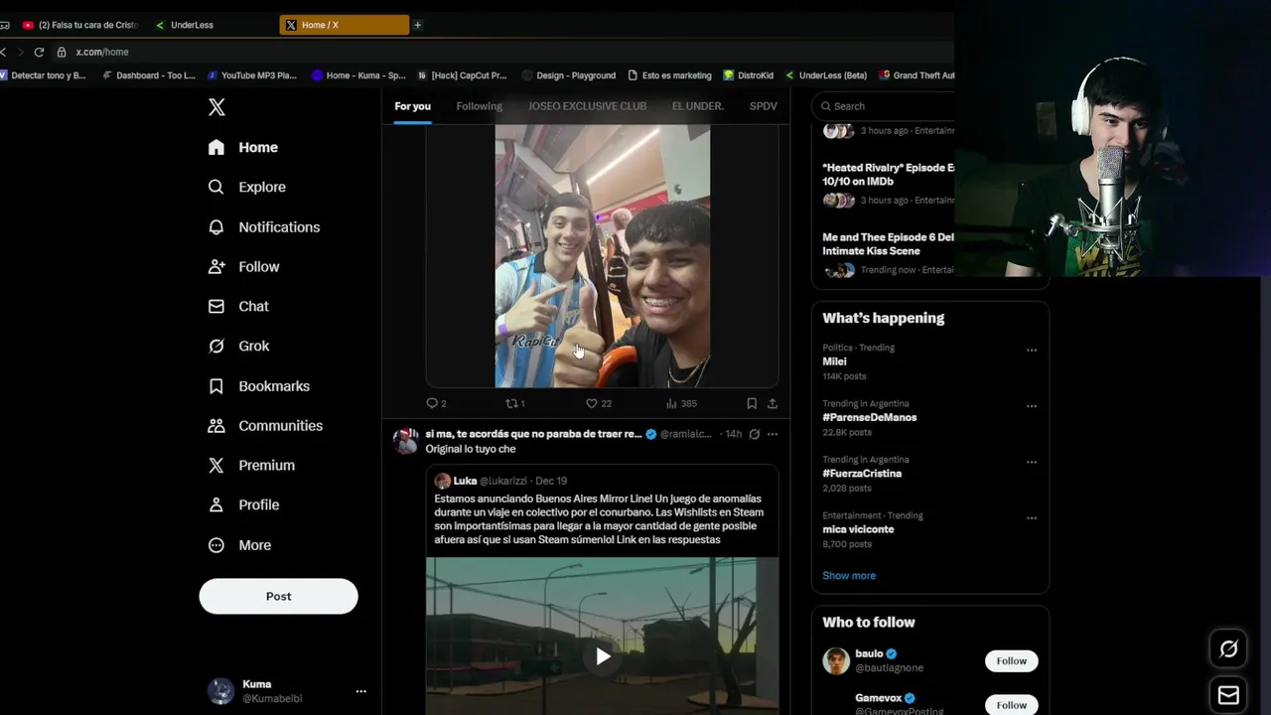Play the Buenos Aires Mirror Line video
Screen dimensions: 1271x715
(x=603, y=655)
